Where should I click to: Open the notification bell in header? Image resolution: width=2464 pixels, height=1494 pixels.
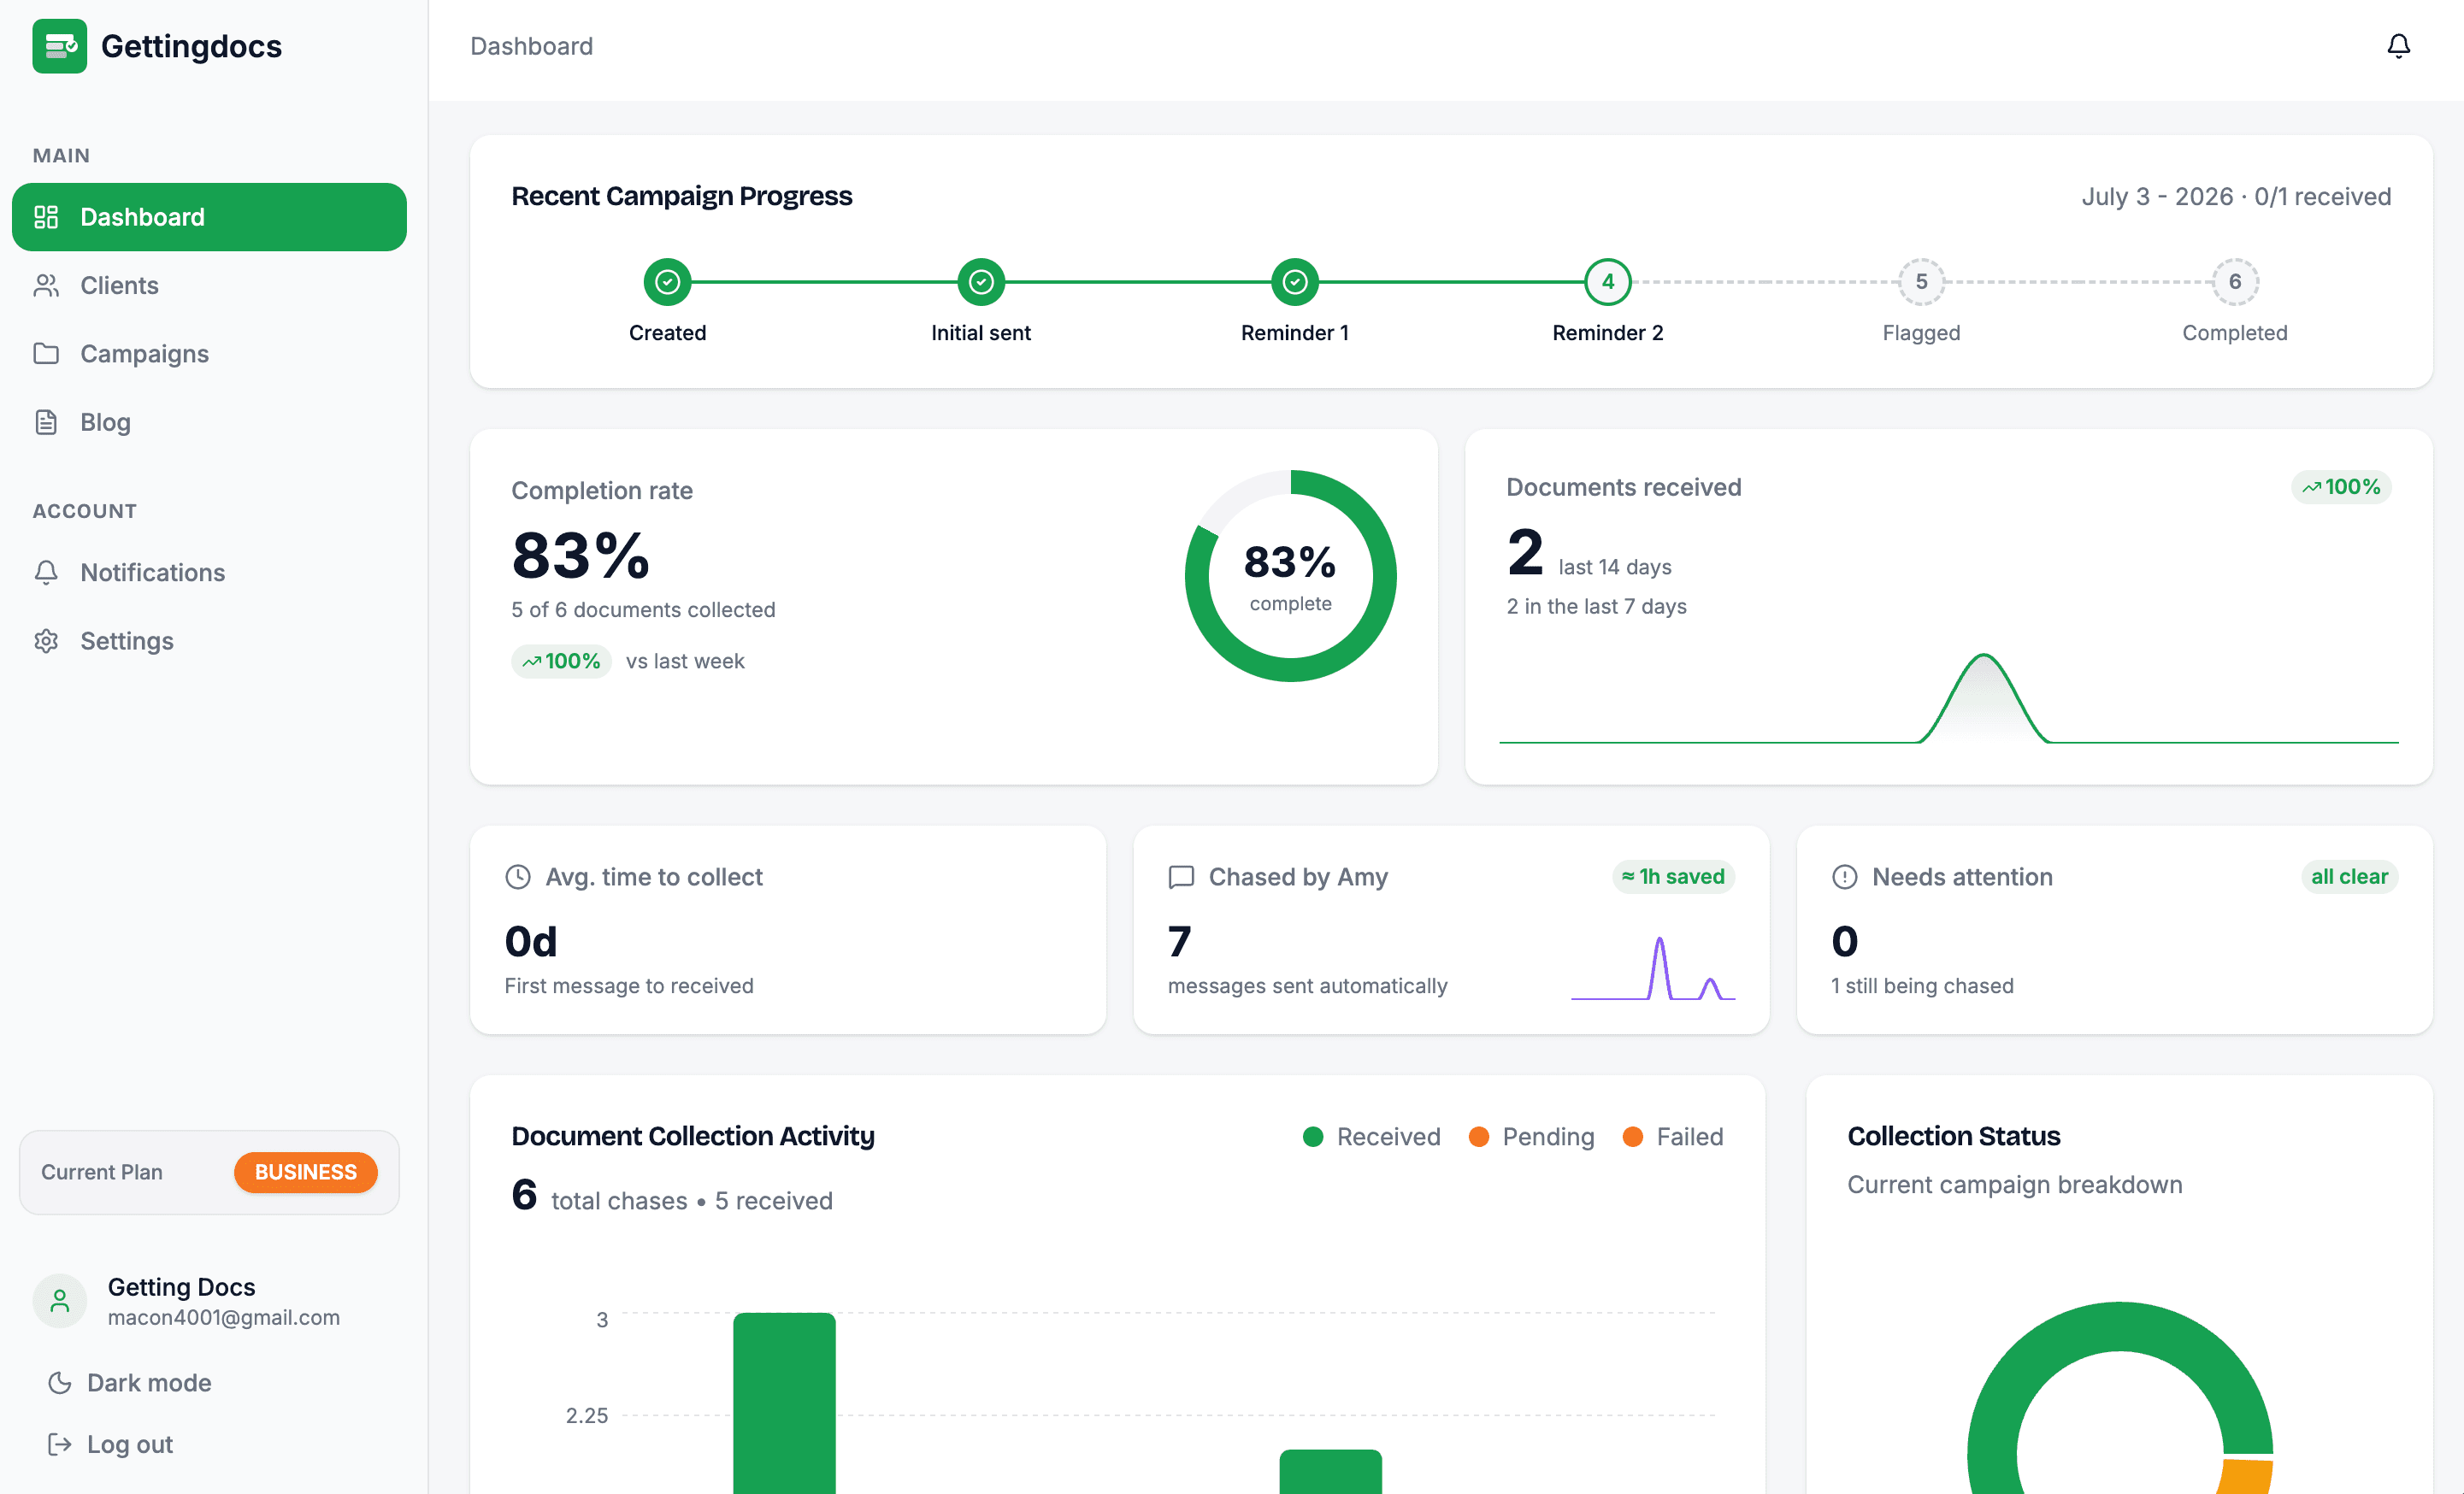pos(2398,46)
